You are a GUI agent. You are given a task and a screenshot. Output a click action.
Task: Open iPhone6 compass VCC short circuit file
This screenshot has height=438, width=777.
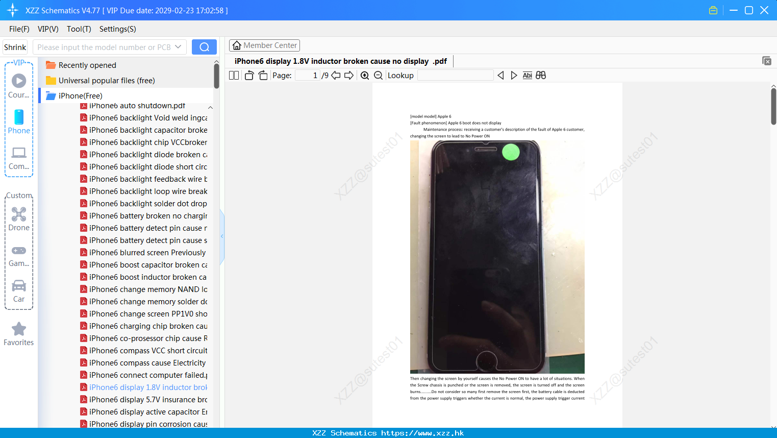pyautogui.click(x=144, y=351)
